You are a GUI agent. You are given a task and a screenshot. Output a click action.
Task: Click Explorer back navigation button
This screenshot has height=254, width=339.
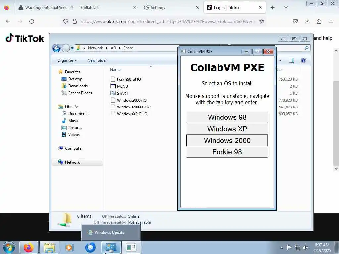point(56,48)
